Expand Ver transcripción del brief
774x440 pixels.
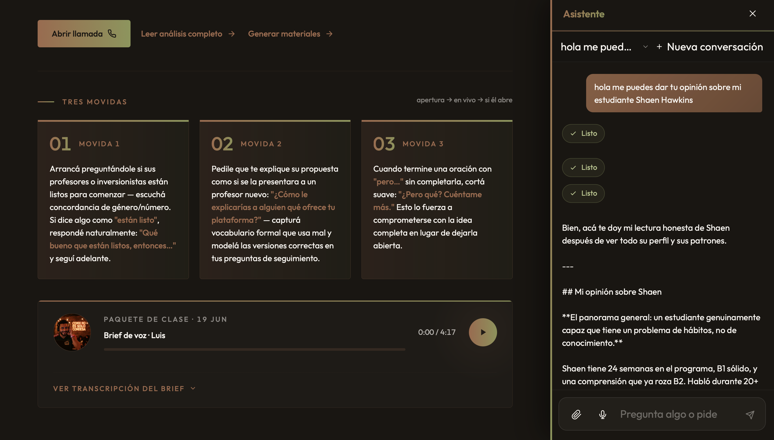click(x=125, y=389)
